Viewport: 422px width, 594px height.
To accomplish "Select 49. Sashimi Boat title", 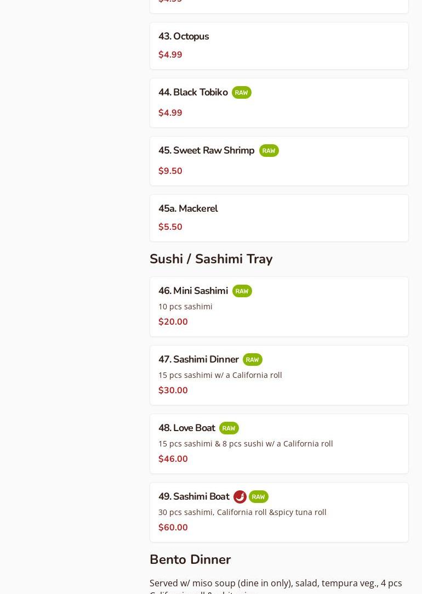I will (x=194, y=497).
